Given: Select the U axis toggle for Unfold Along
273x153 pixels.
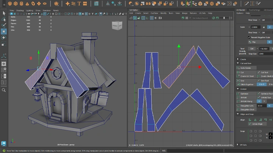Looking at the screenshot, I should pyautogui.click(x=259, y=101).
